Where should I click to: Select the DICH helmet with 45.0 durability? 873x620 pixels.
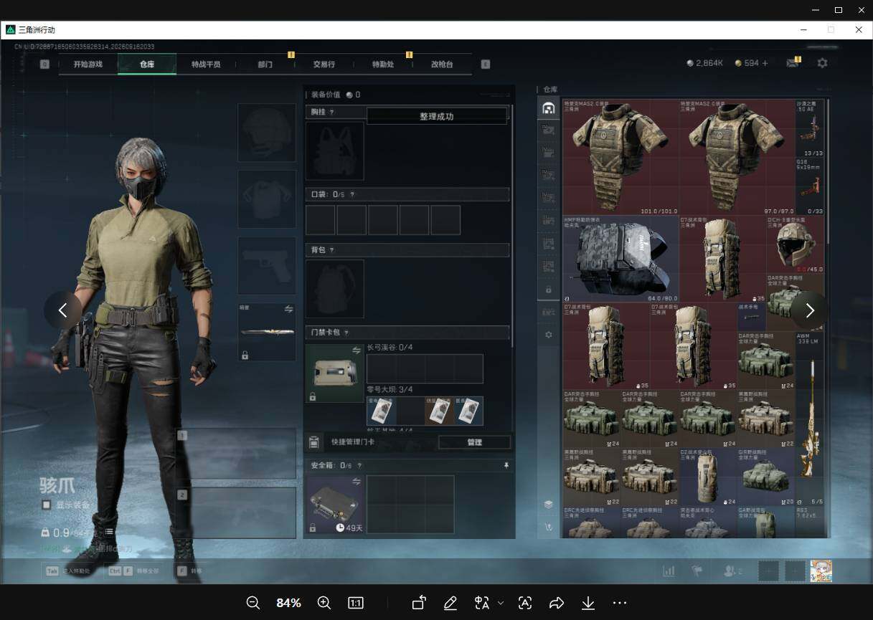point(795,244)
